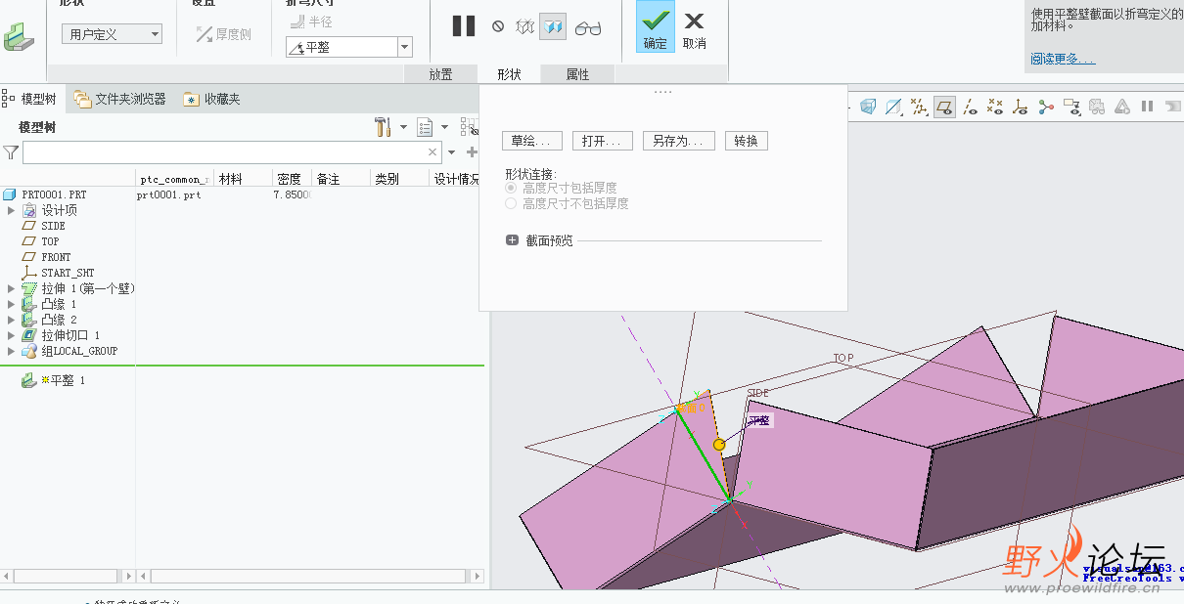The height and width of the screenshot is (604, 1184).
Task: Open the search options dropdown arrow
Action: tap(451, 152)
